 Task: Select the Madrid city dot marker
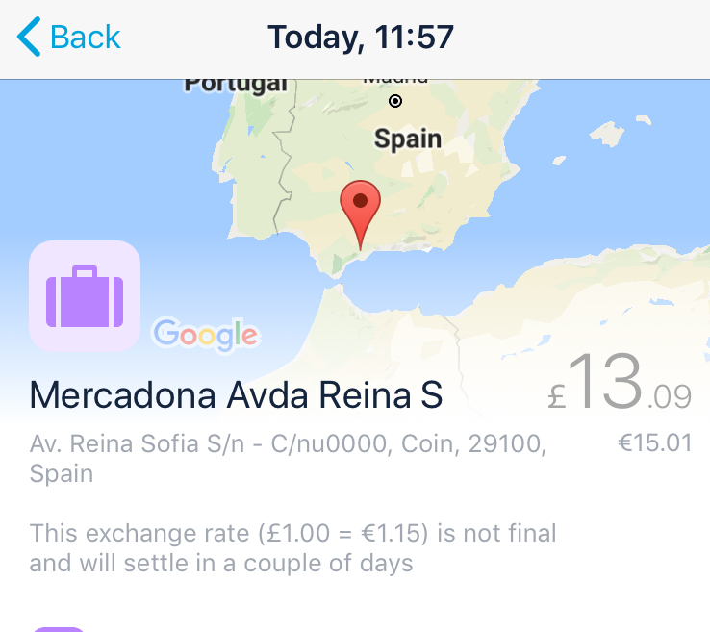pyautogui.click(x=395, y=101)
